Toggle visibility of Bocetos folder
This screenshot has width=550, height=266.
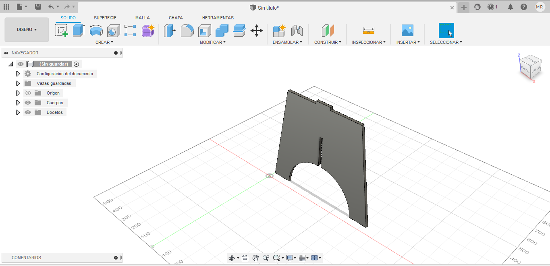tap(28, 112)
